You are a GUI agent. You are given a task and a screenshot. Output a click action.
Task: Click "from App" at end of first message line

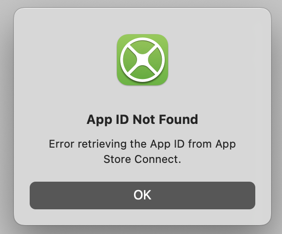pos(212,144)
